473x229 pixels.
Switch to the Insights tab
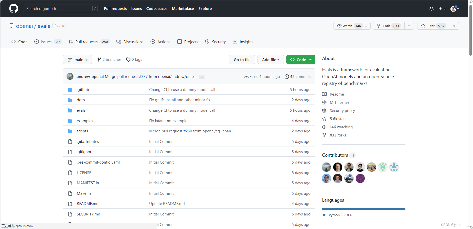click(243, 42)
